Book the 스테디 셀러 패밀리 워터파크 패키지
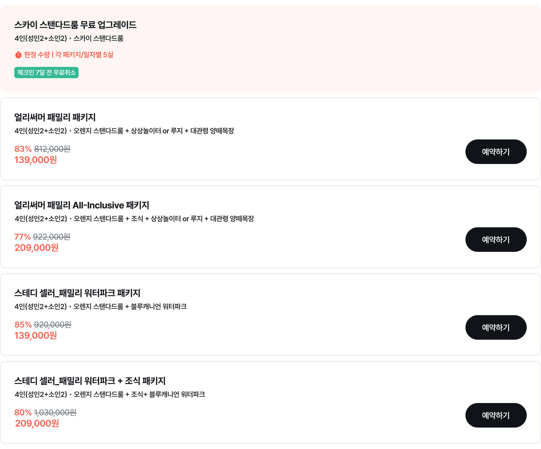The width and height of the screenshot is (541, 449). 496,327
